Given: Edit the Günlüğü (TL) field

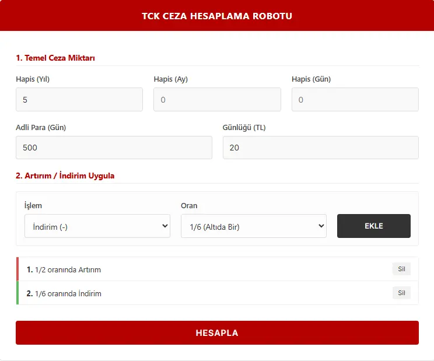Looking at the screenshot, I should 320,148.
